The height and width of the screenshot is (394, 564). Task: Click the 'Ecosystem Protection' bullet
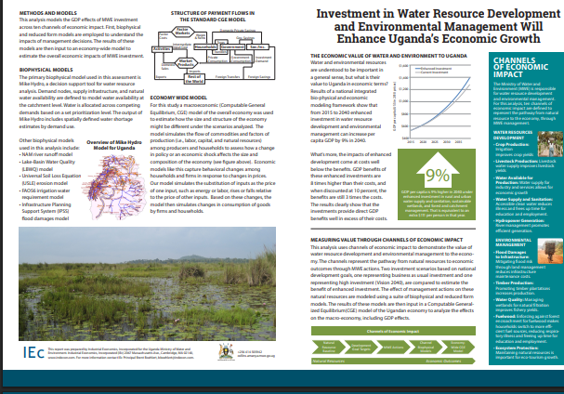[526, 352]
